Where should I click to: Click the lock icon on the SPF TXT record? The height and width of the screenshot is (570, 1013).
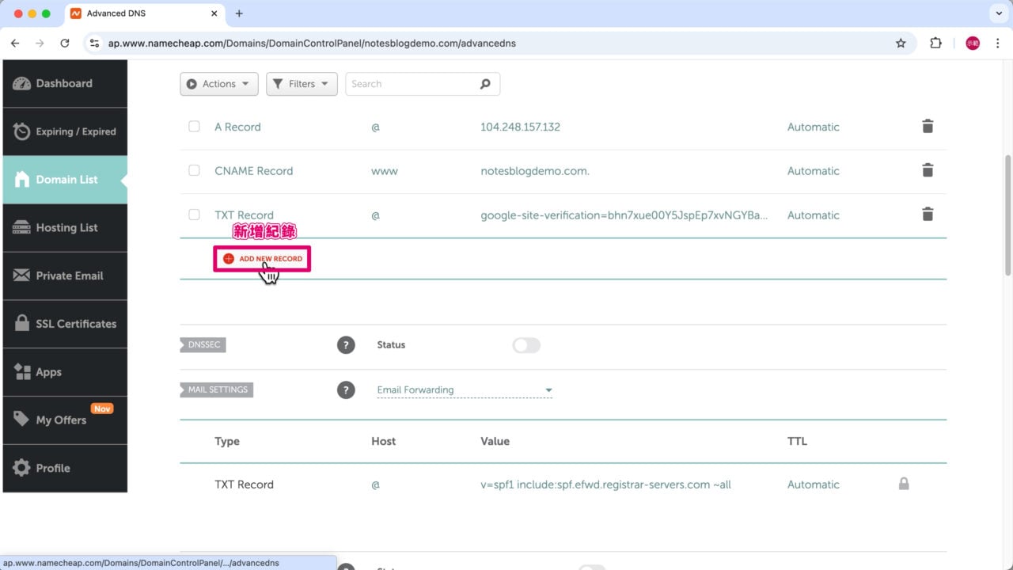904,483
